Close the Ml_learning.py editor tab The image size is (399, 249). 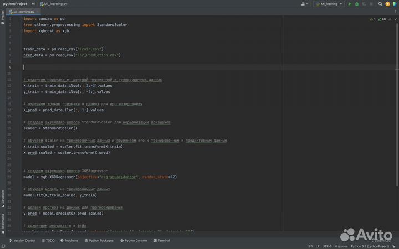[38, 12]
